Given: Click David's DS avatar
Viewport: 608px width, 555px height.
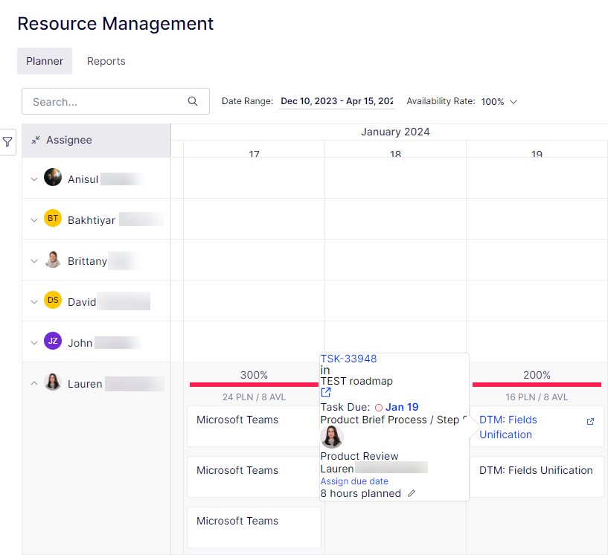Looking at the screenshot, I should coord(53,300).
